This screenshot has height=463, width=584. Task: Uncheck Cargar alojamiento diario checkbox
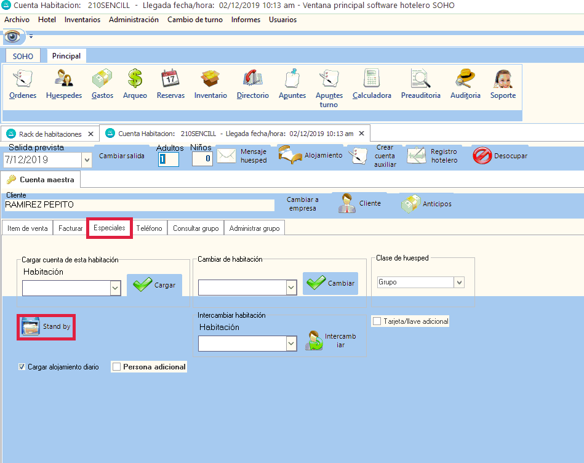point(22,367)
